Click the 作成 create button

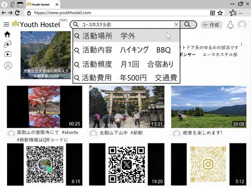(x=211, y=25)
